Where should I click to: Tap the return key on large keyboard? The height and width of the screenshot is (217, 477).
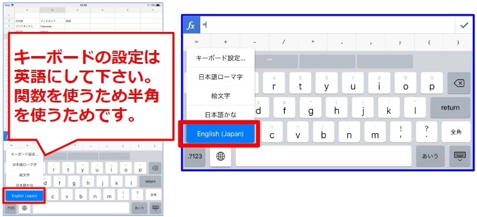(450, 107)
